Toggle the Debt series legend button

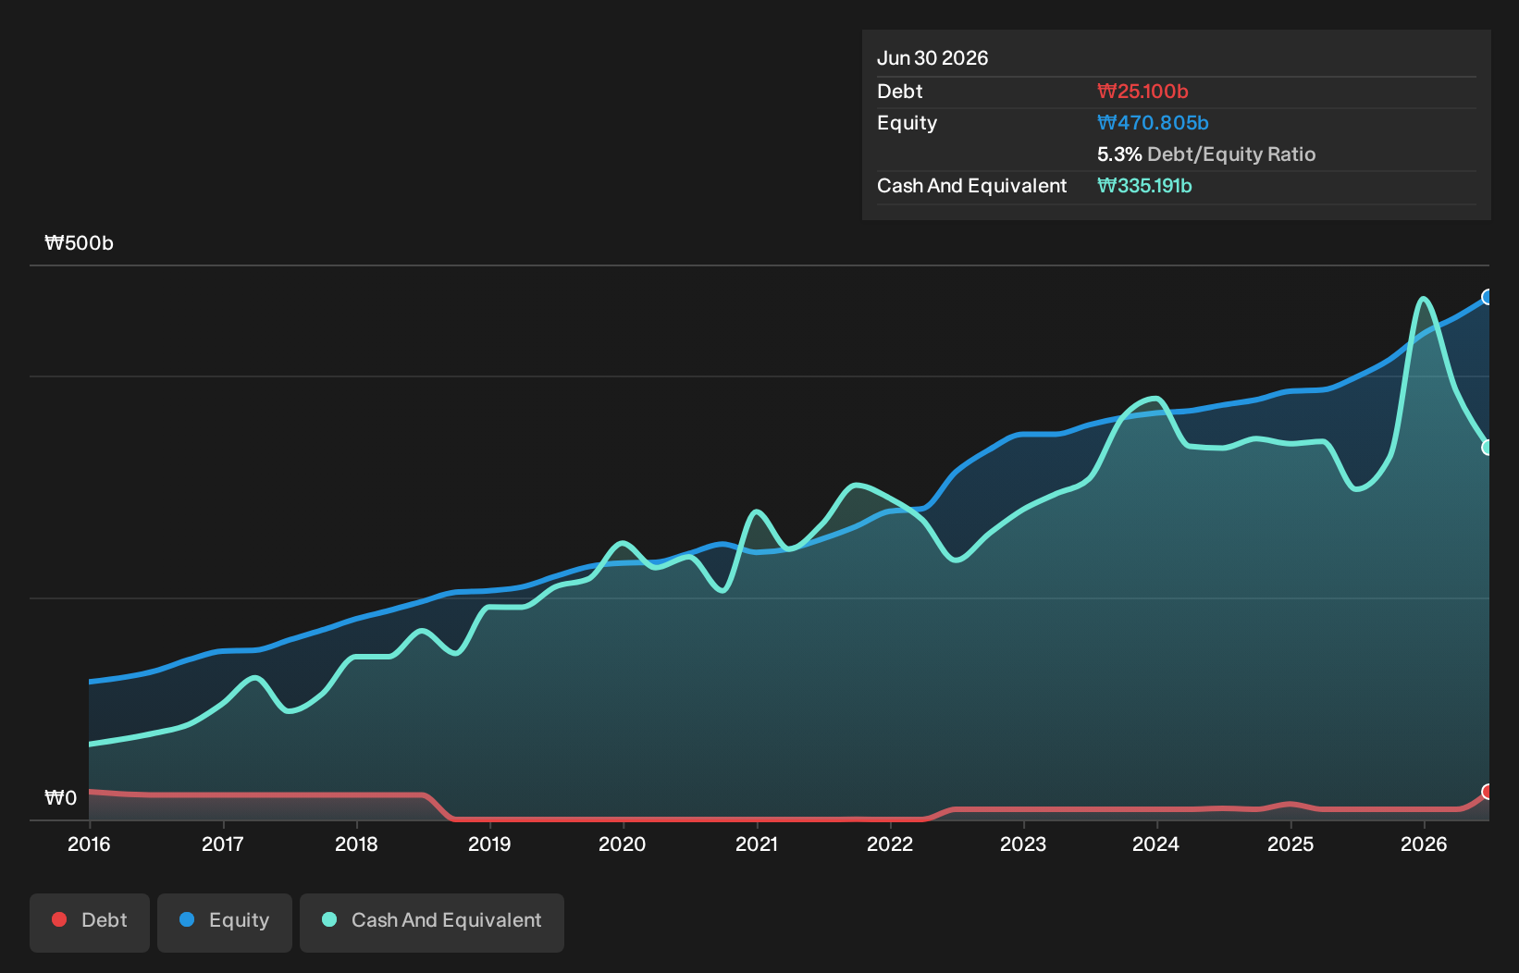(89, 922)
